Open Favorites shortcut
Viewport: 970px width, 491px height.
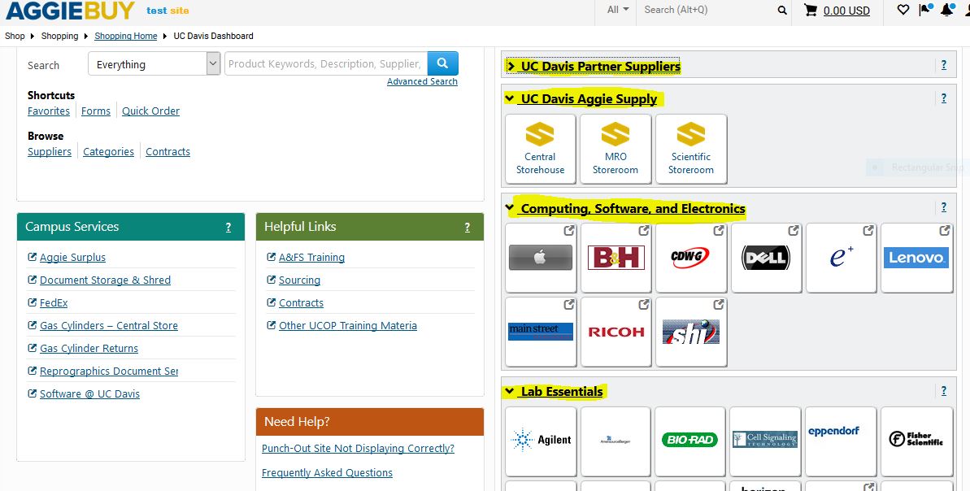pyautogui.click(x=49, y=111)
